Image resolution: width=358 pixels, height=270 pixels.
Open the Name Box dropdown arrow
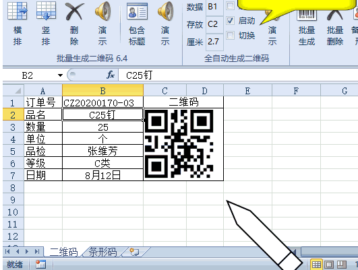click(x=60, y=75)
